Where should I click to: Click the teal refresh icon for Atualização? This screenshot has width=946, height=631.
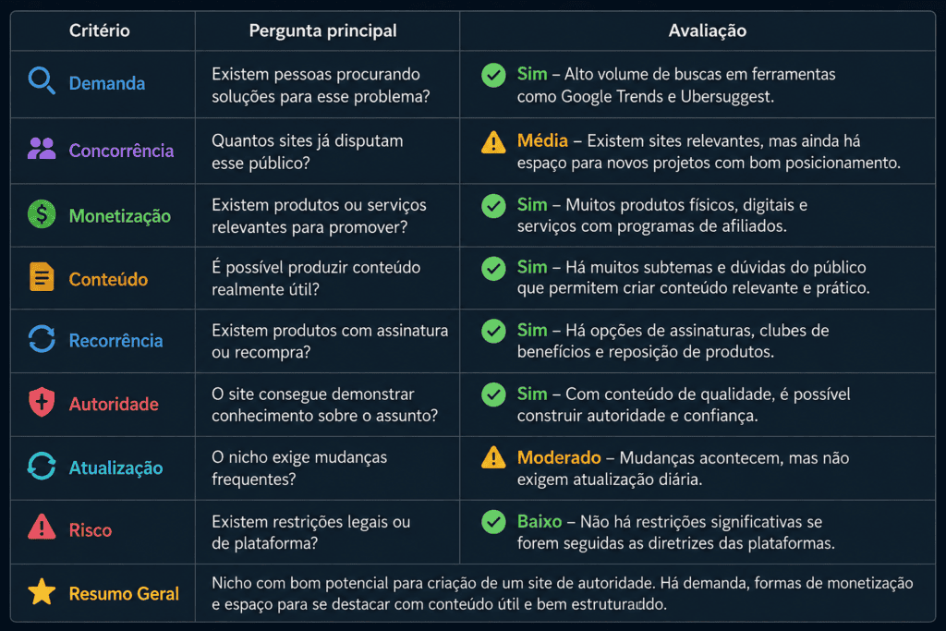(42, 467)
